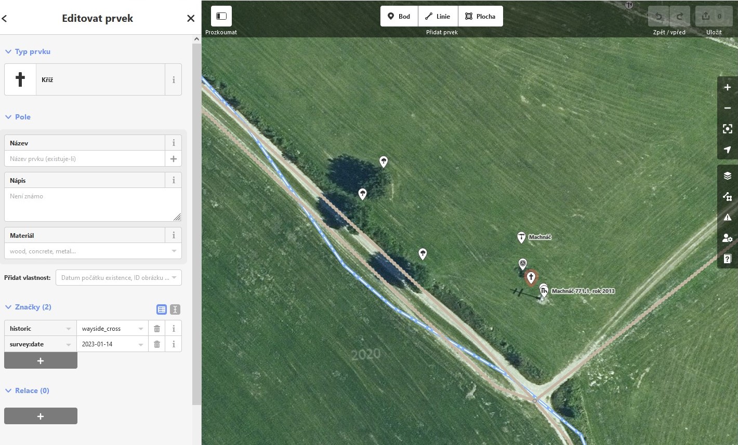Select Bod to add a point
Image resolution: width=738 pixels, height=445 pixels.
pyautogui.click(x=399, y=17)
